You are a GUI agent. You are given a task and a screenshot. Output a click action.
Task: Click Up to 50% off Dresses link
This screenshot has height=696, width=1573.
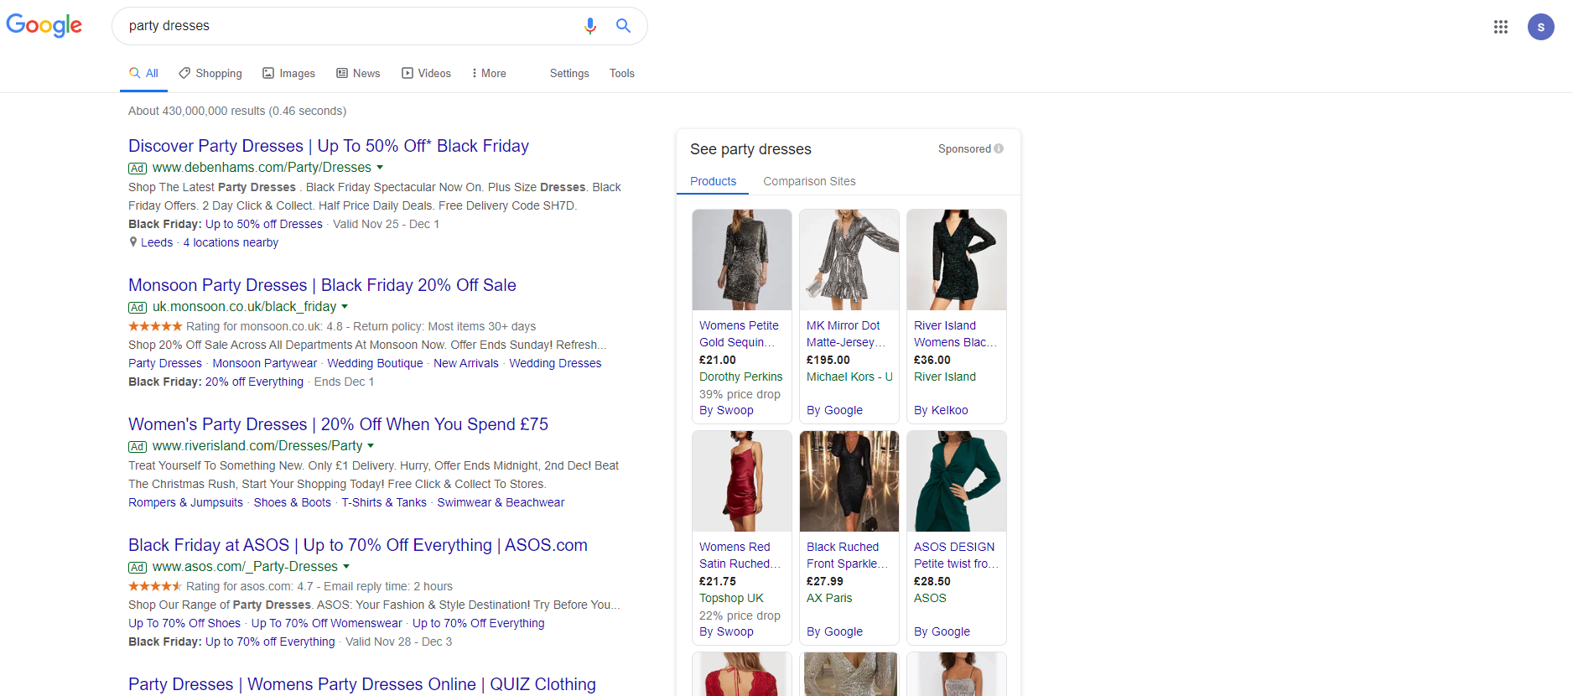coord(264,224)
